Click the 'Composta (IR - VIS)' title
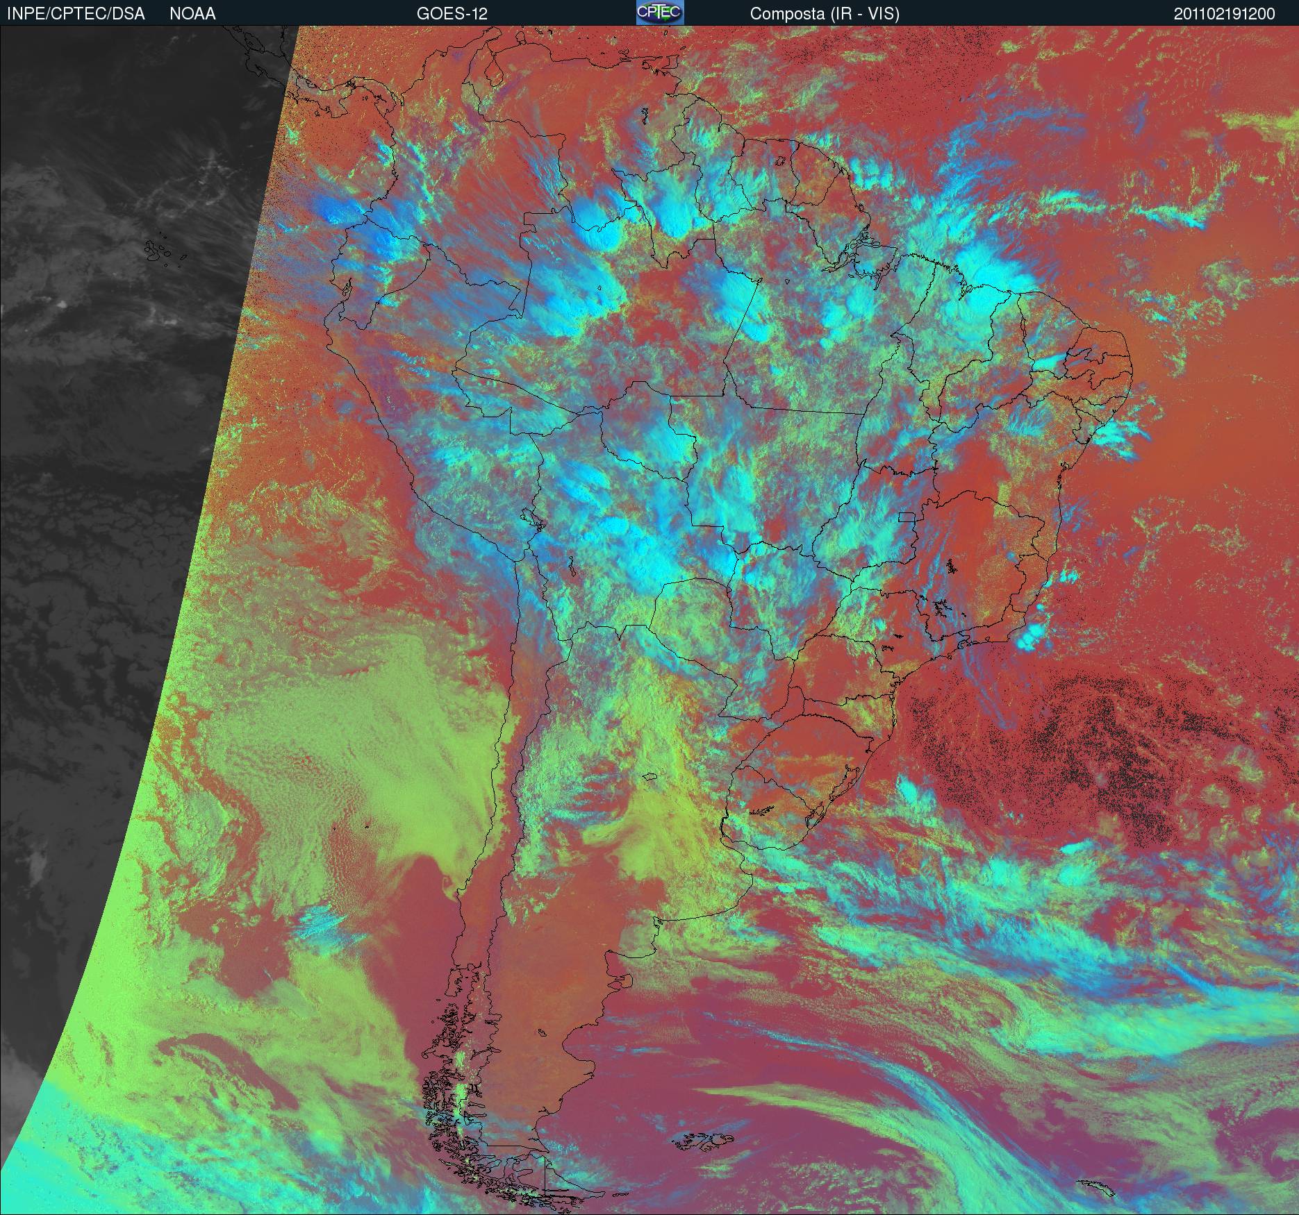 coord(825,14)
